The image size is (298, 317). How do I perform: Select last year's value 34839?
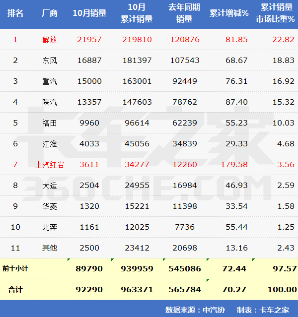[x=185, y=144]
